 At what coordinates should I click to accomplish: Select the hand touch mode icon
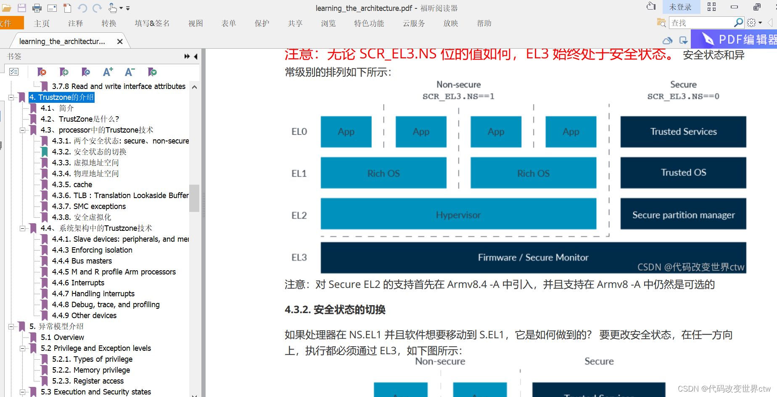coord(112,8)
